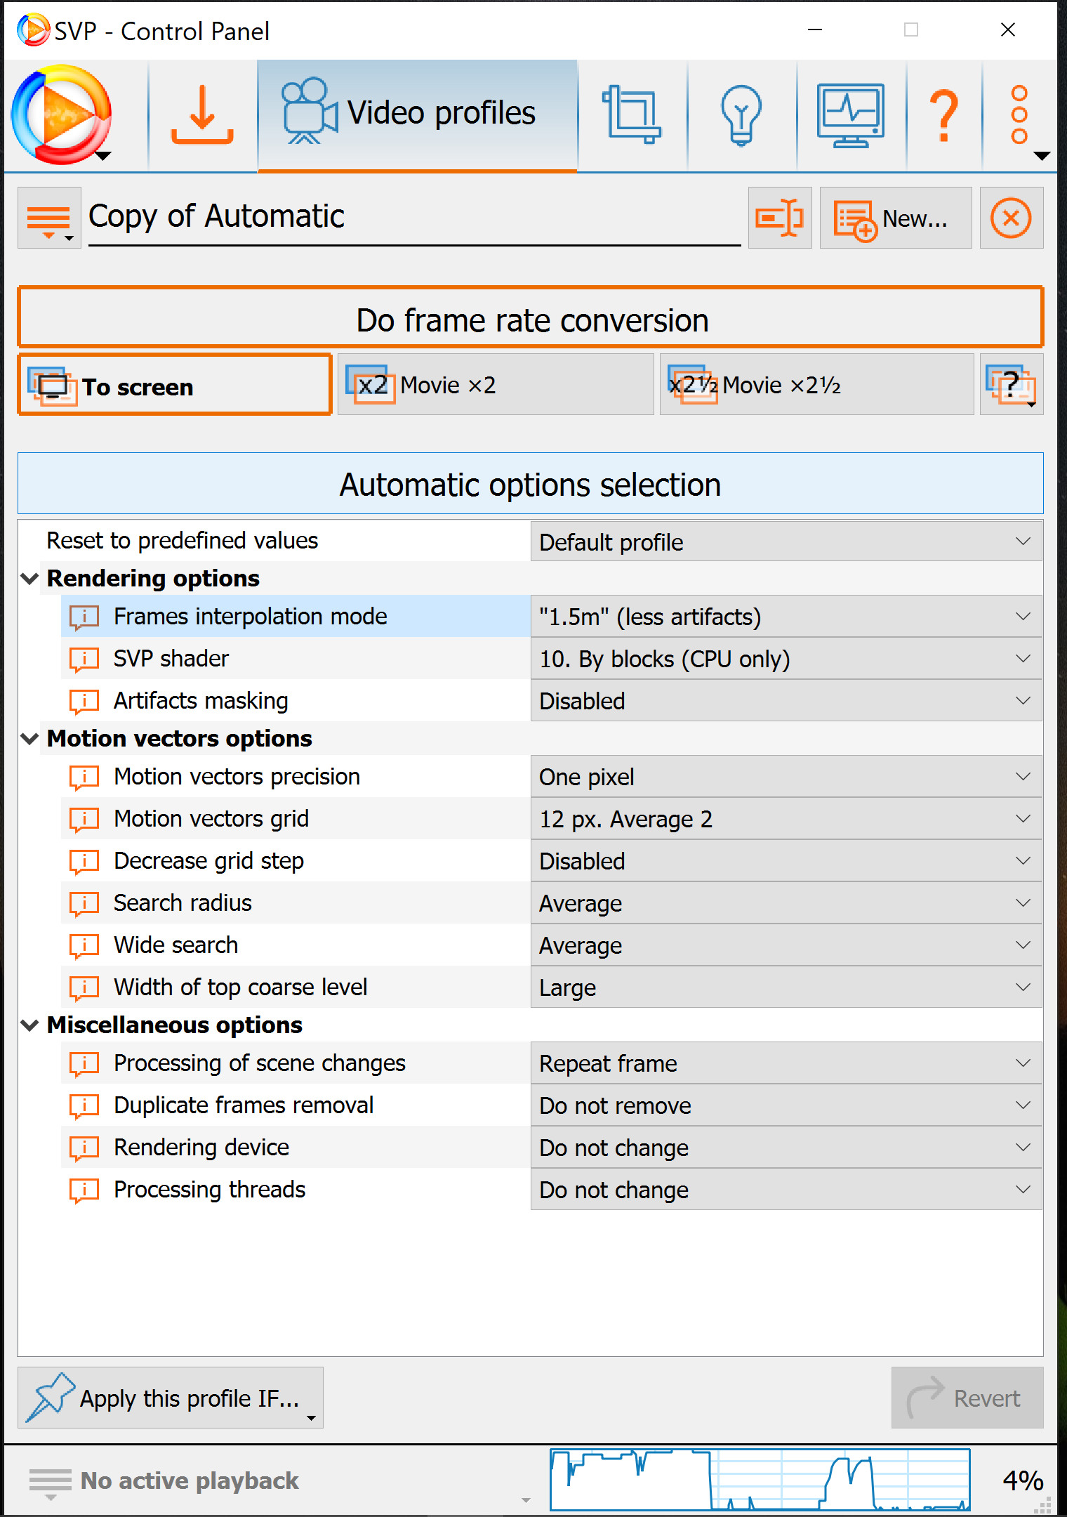Select the Movie ×2 frame rate option
The height and width of the screenshot is (1517, 1067).
[495, 385]
